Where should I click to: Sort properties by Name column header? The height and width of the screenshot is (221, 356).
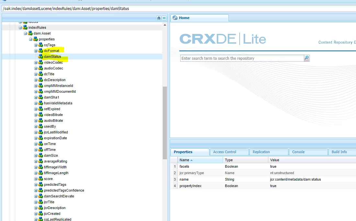click(200, 160)
